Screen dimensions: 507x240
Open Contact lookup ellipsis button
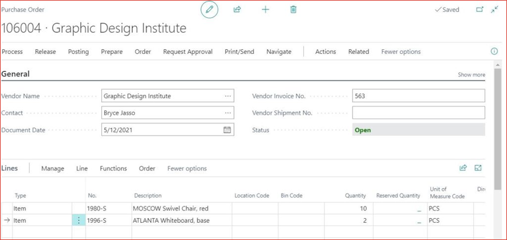[228, 113]
